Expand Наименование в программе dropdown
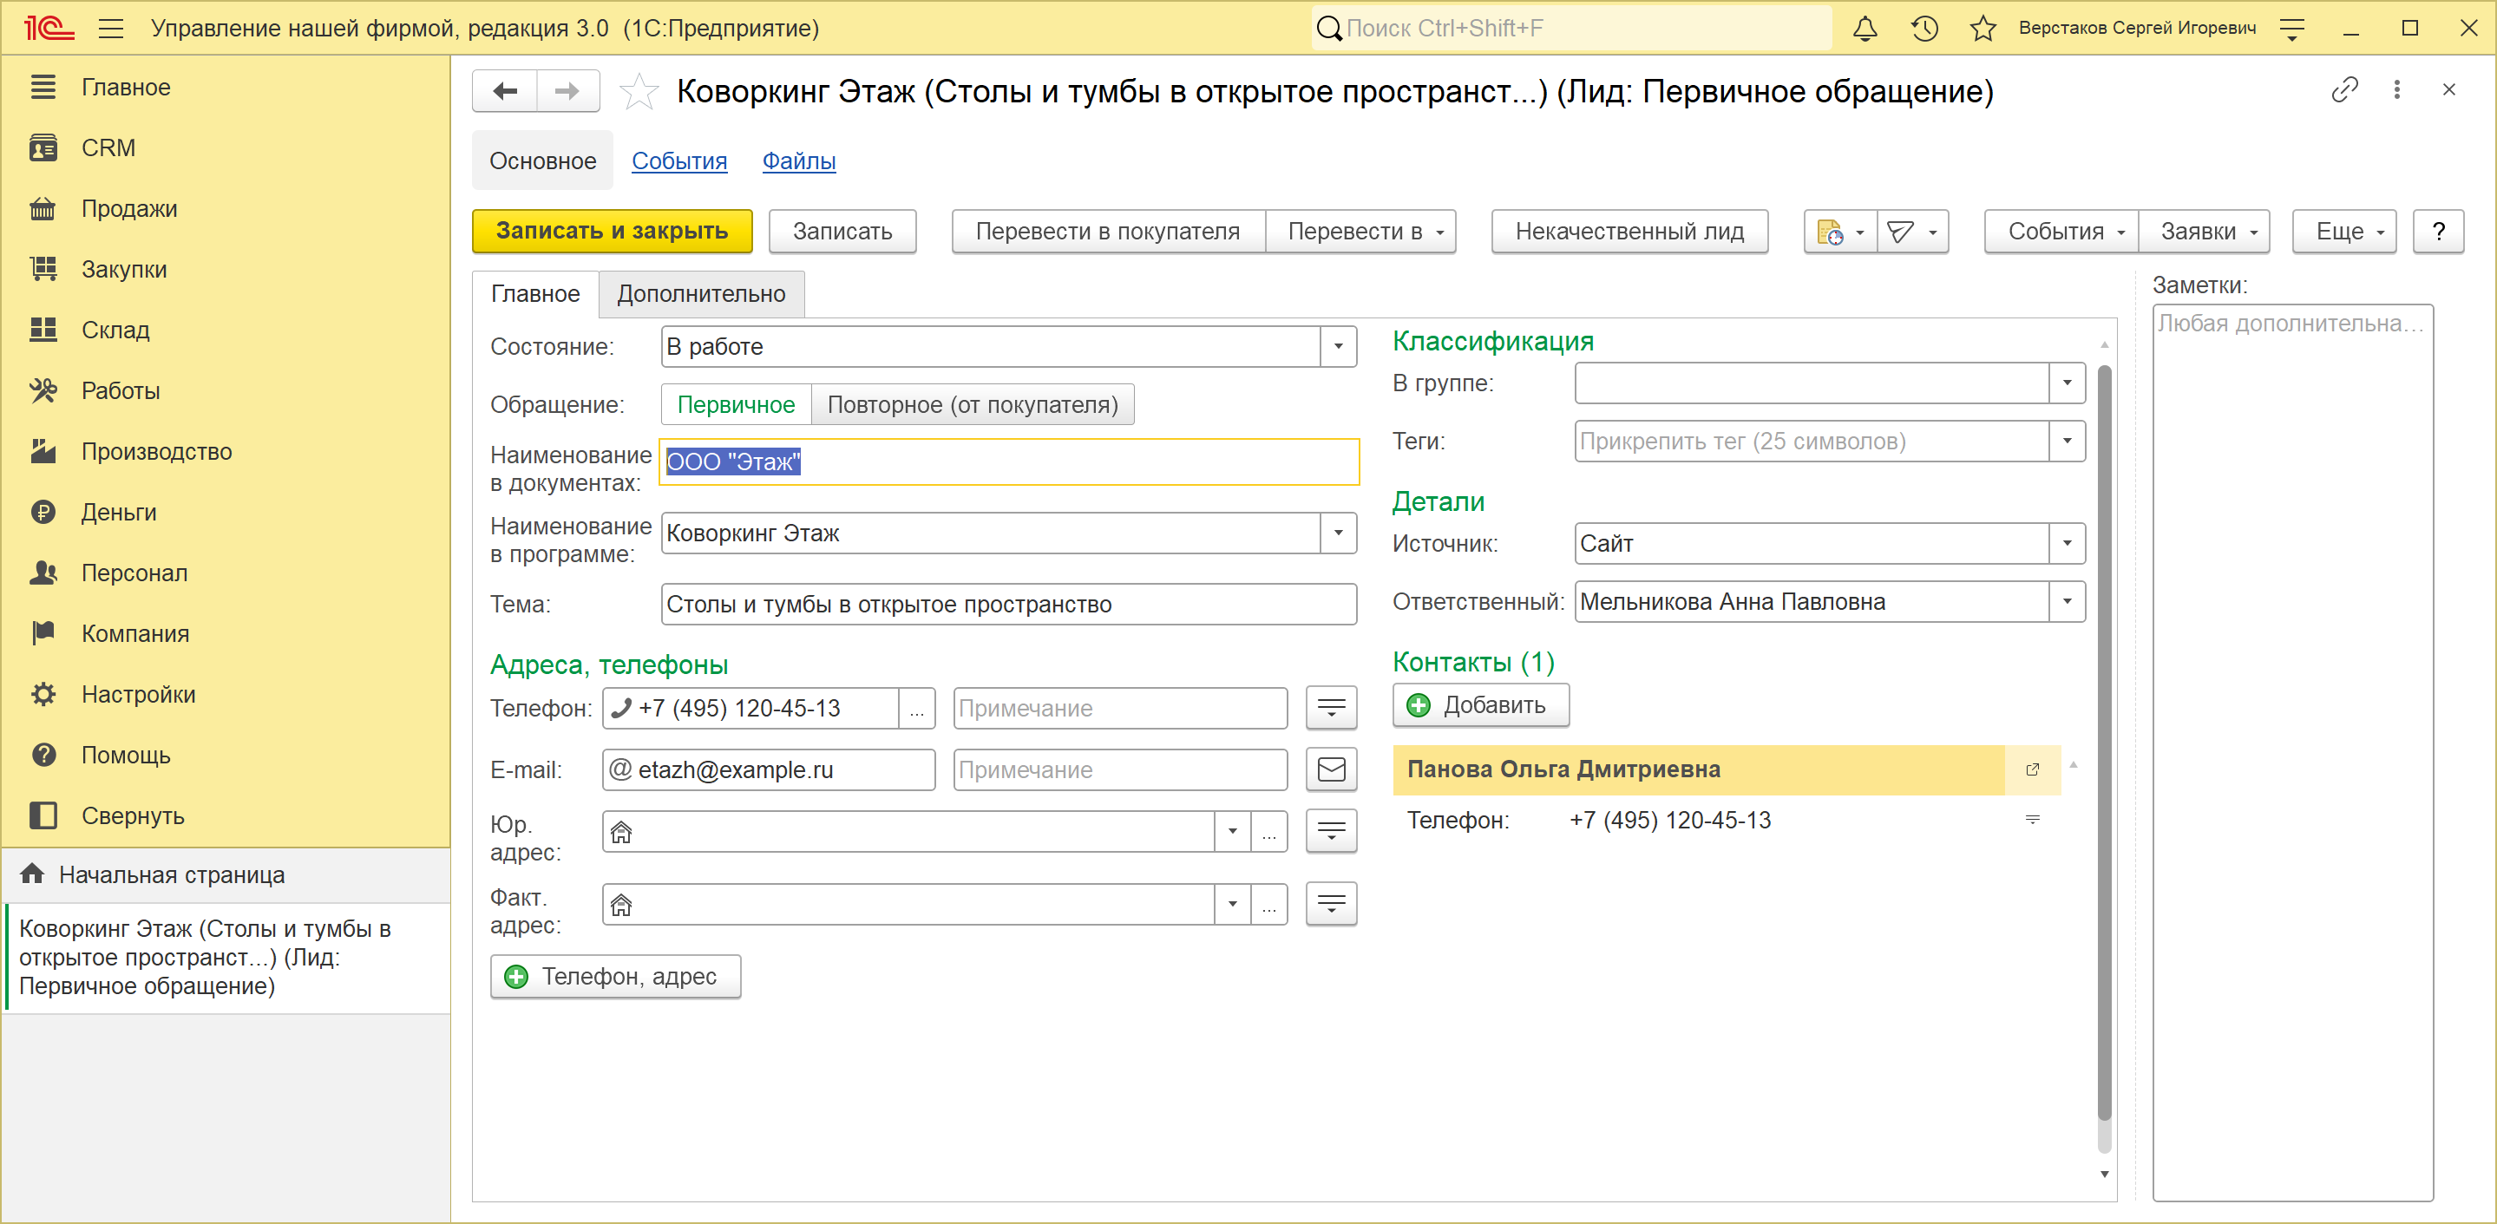Screen dimensions: 2497x1224 coord(1338,533)
